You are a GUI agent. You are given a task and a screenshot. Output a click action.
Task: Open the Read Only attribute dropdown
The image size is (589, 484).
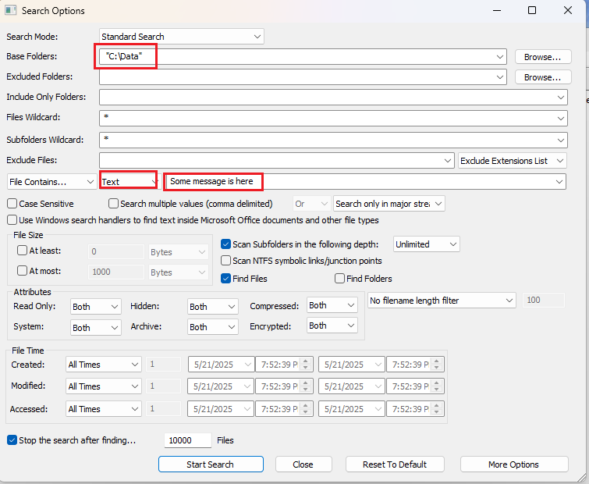(96, 307)
